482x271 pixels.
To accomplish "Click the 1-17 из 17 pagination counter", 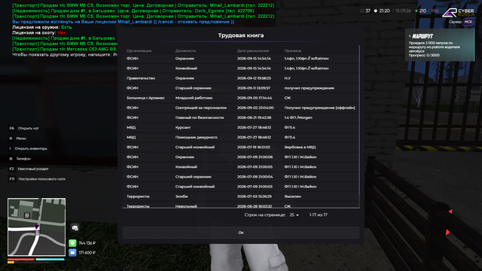I will (318, 215).
